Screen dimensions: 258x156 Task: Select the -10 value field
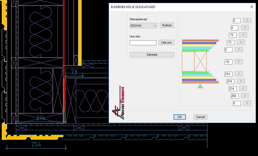pos(229,62)
